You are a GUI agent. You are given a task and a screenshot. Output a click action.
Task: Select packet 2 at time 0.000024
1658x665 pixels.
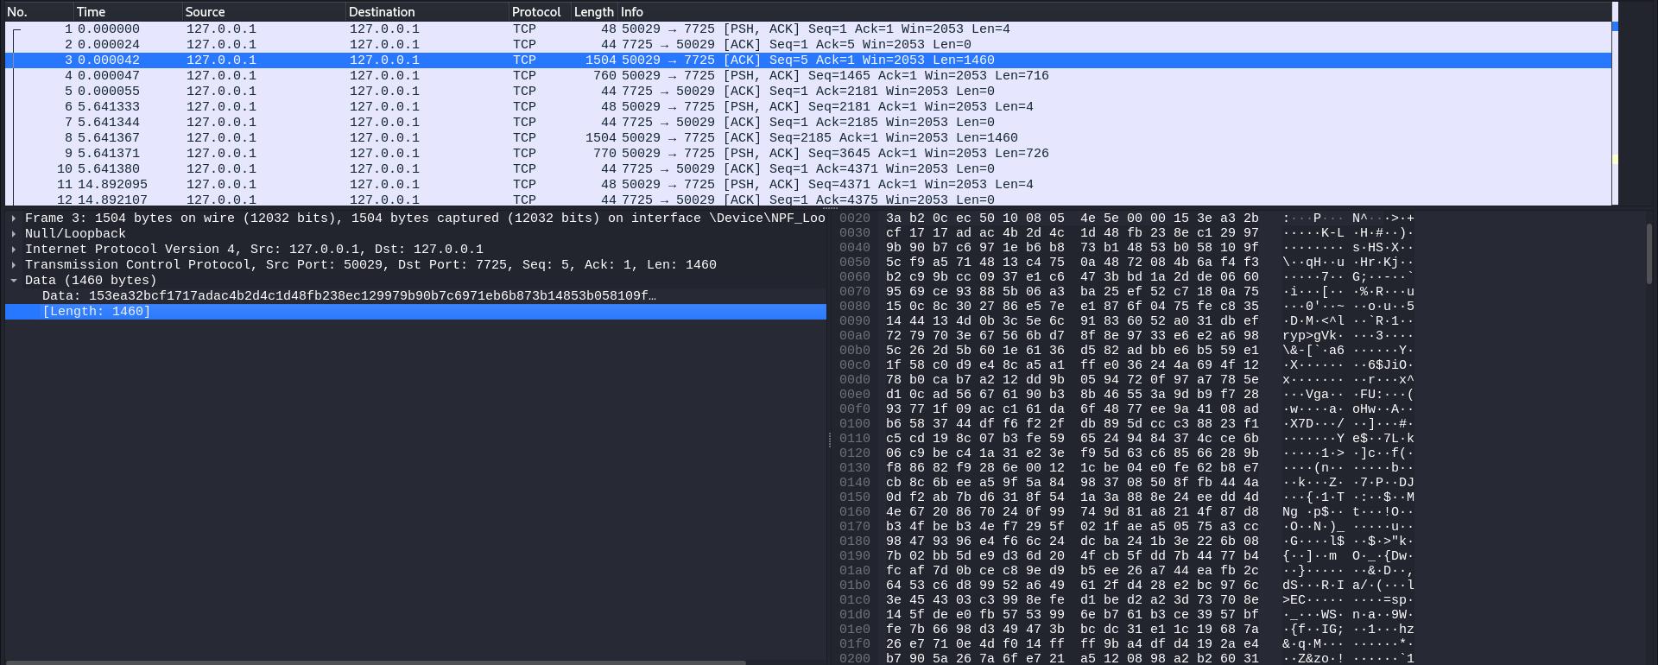pos(808,45)
